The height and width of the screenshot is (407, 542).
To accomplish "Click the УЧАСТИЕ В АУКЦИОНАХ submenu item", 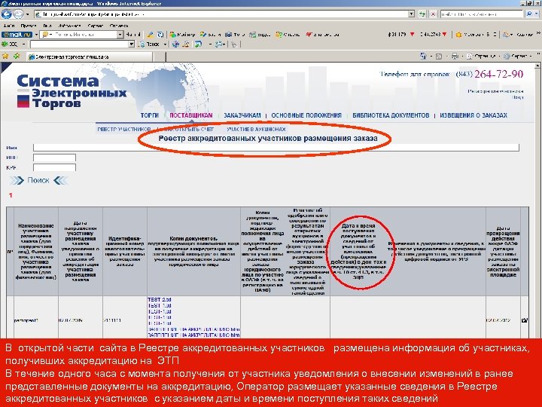I will 256,130.
